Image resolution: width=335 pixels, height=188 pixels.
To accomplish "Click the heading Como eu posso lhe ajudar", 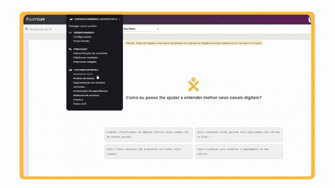I will click(194, 97).
